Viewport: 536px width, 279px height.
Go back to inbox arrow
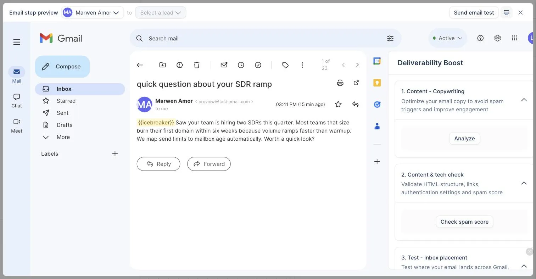(x=140, y=65)
